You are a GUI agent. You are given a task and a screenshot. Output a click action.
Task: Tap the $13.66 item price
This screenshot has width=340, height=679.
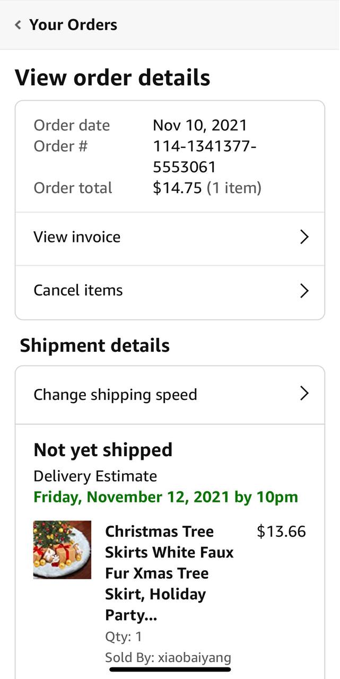click(281, 532)
